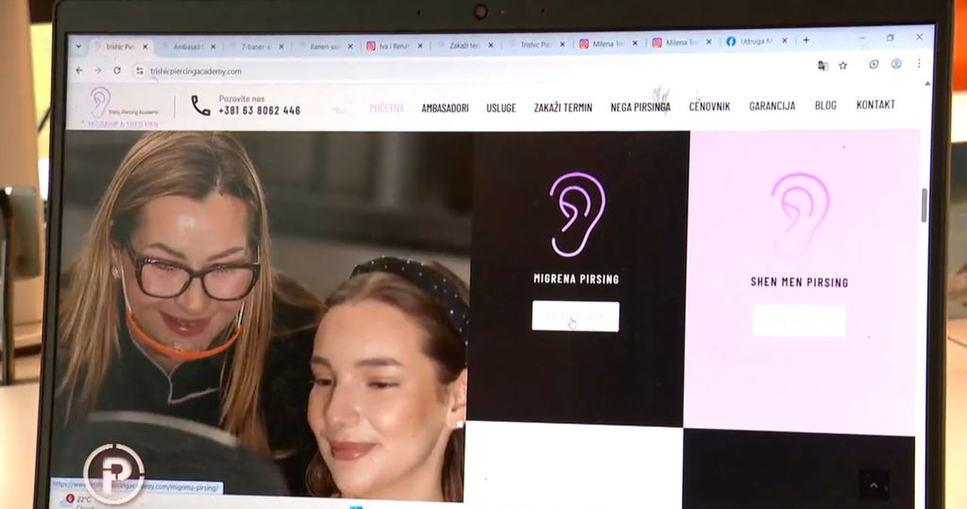967x509 pixels.
Task: Click the browser forward arrow
Action: tap(98, 71)
